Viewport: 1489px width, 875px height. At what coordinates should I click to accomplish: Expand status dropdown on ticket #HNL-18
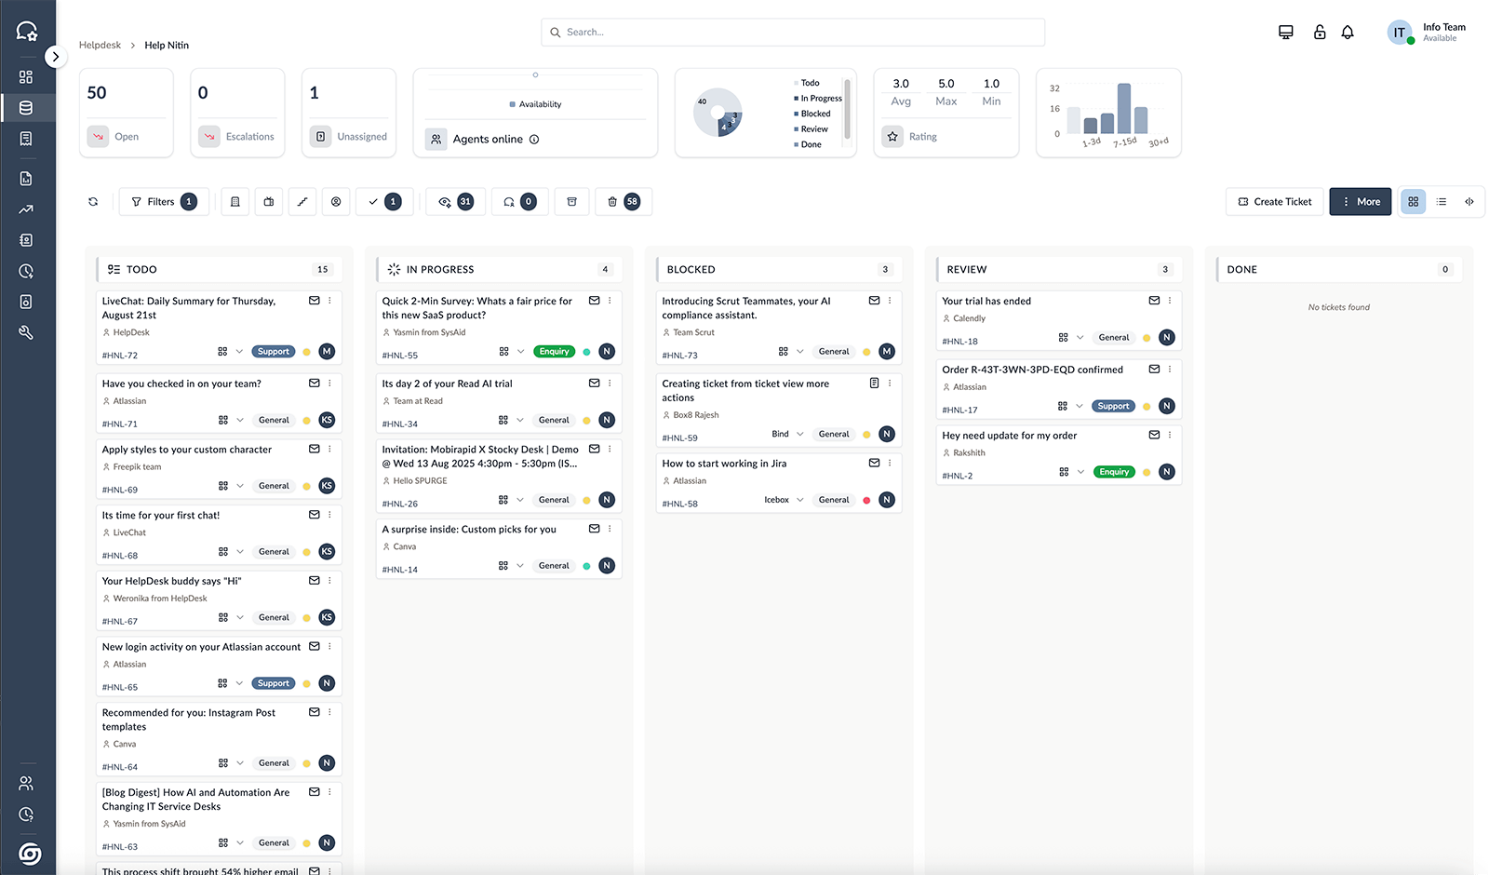click(x=1080, y=338)
